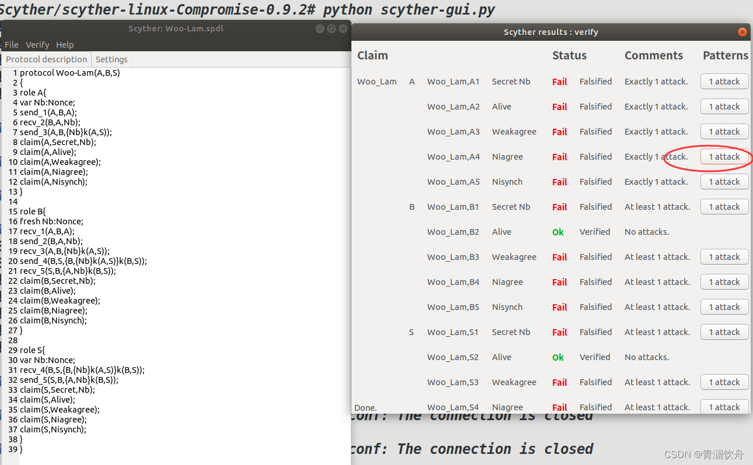Click the 'role S{' line in the editor
This screenshot has height=465, width=753.
(x=33, y=350)
